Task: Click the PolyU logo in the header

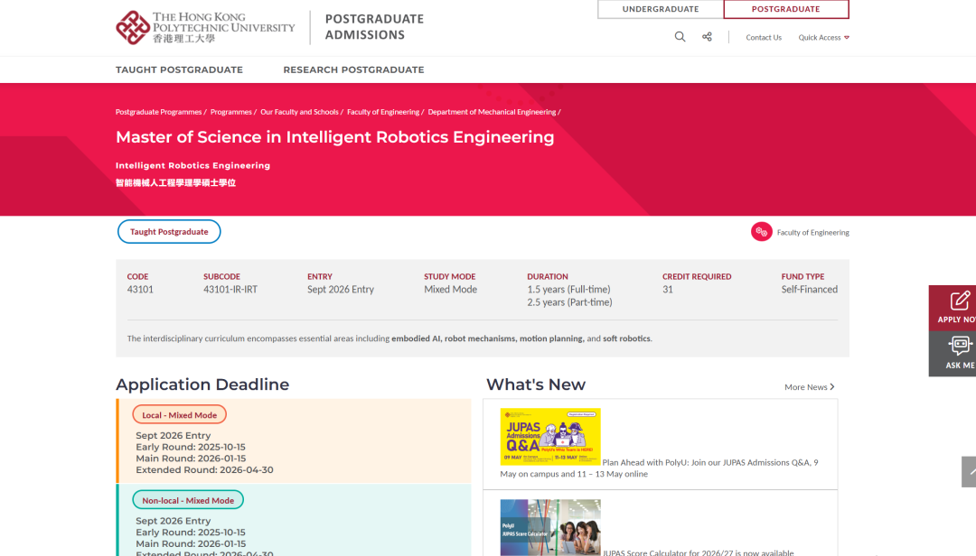Action: click(x=205, y=27)
